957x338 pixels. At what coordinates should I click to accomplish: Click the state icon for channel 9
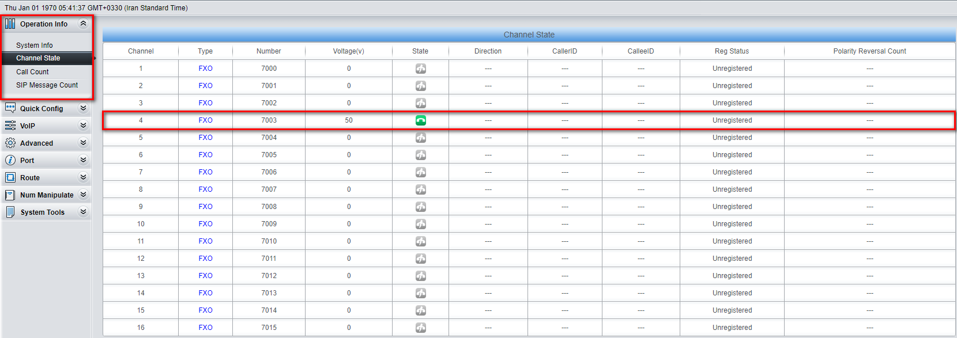tap(421, 207)
